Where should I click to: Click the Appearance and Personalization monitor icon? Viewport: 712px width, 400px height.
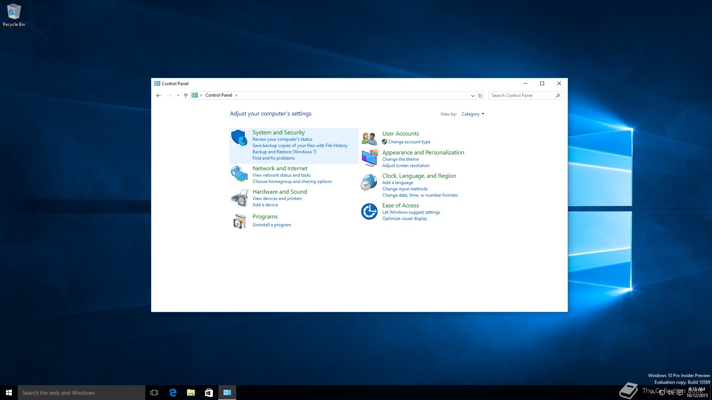coord(370,158)
